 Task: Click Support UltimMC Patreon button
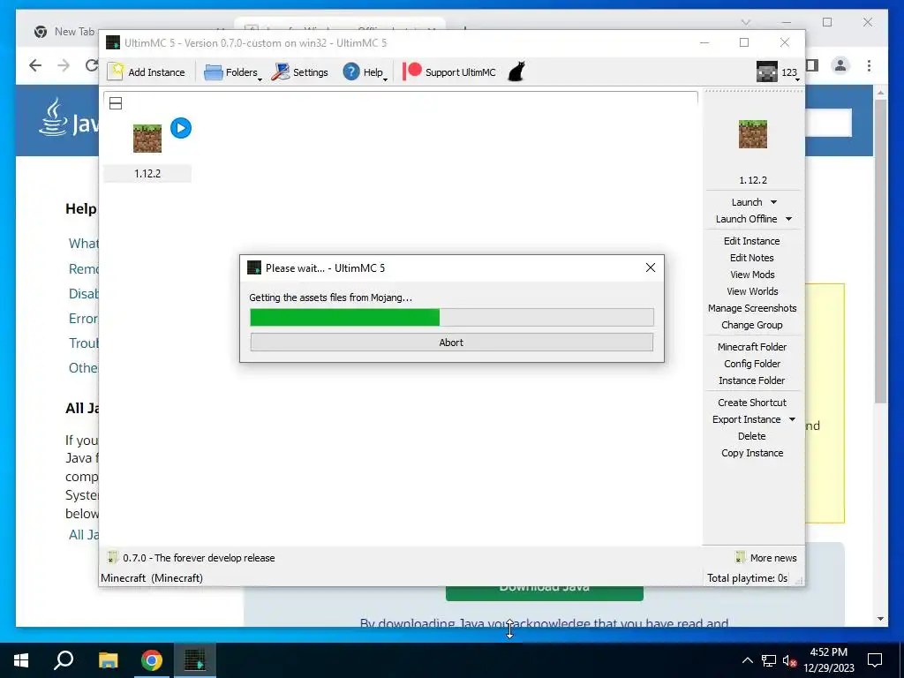[449, 72]
